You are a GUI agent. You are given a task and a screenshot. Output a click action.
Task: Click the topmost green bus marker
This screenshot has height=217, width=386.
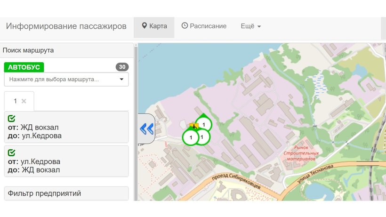(203, 124)
